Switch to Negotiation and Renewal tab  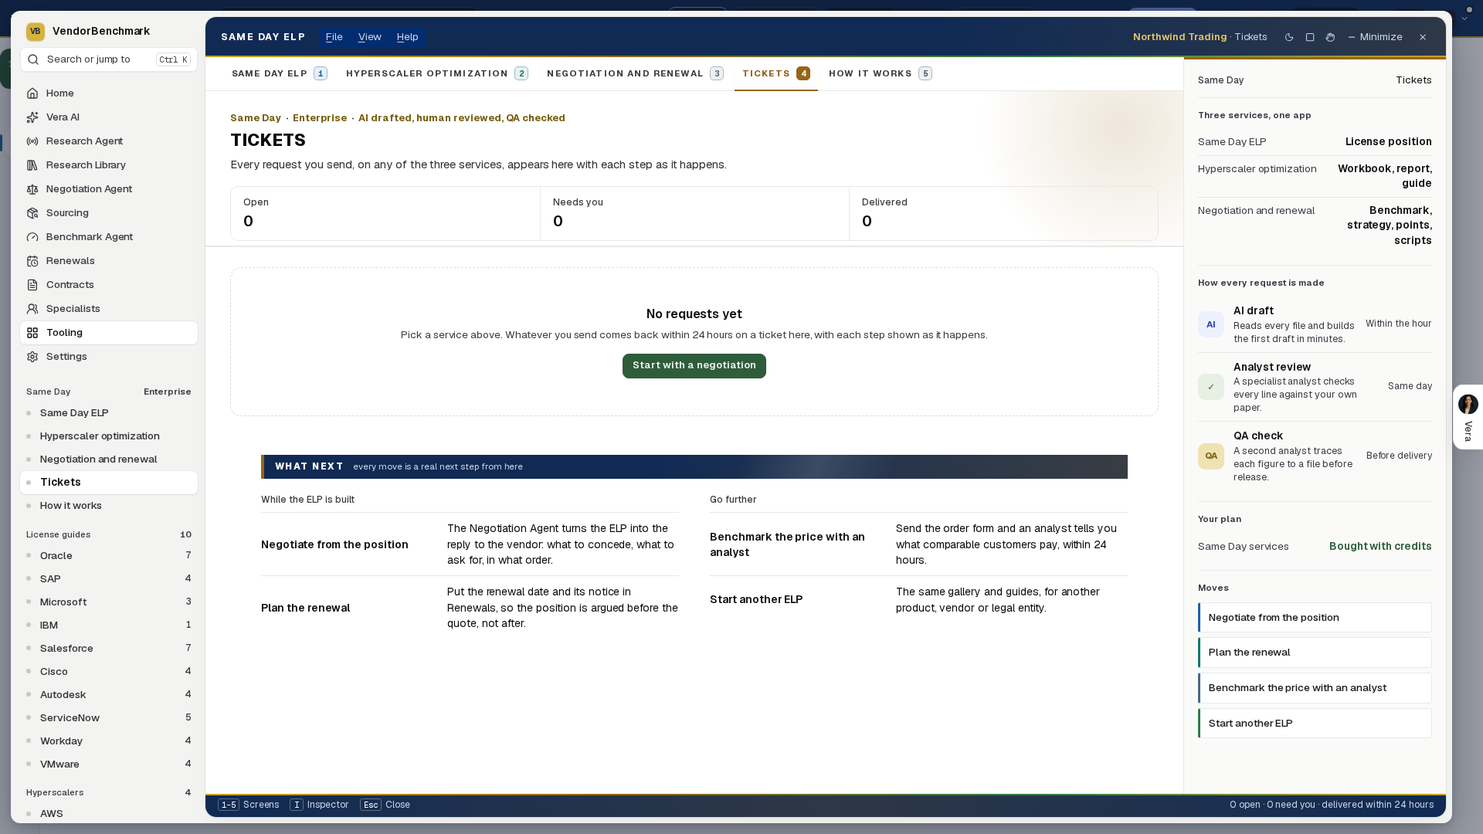coord(635,74)
